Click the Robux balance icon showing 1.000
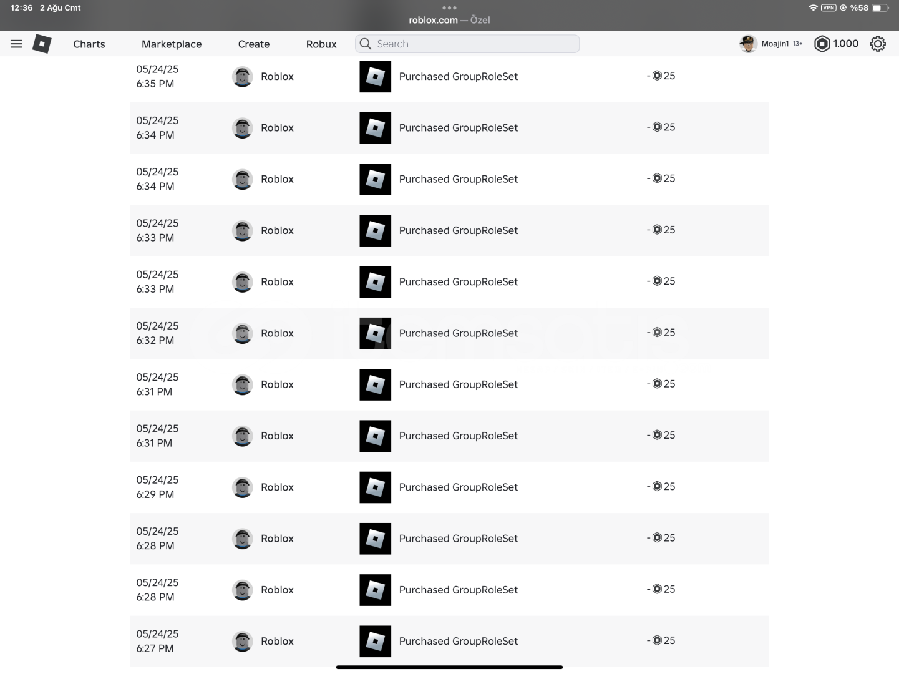 pyautogui.click(x=822, y=44)
